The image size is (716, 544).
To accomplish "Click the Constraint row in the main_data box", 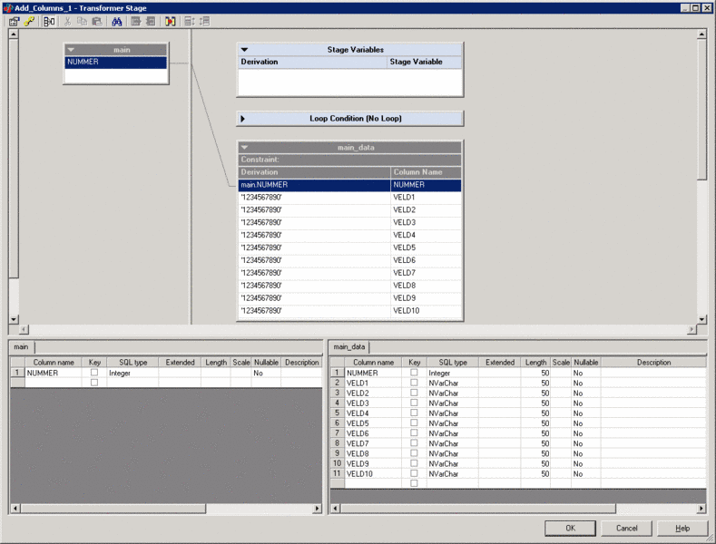I will [349, 160].
